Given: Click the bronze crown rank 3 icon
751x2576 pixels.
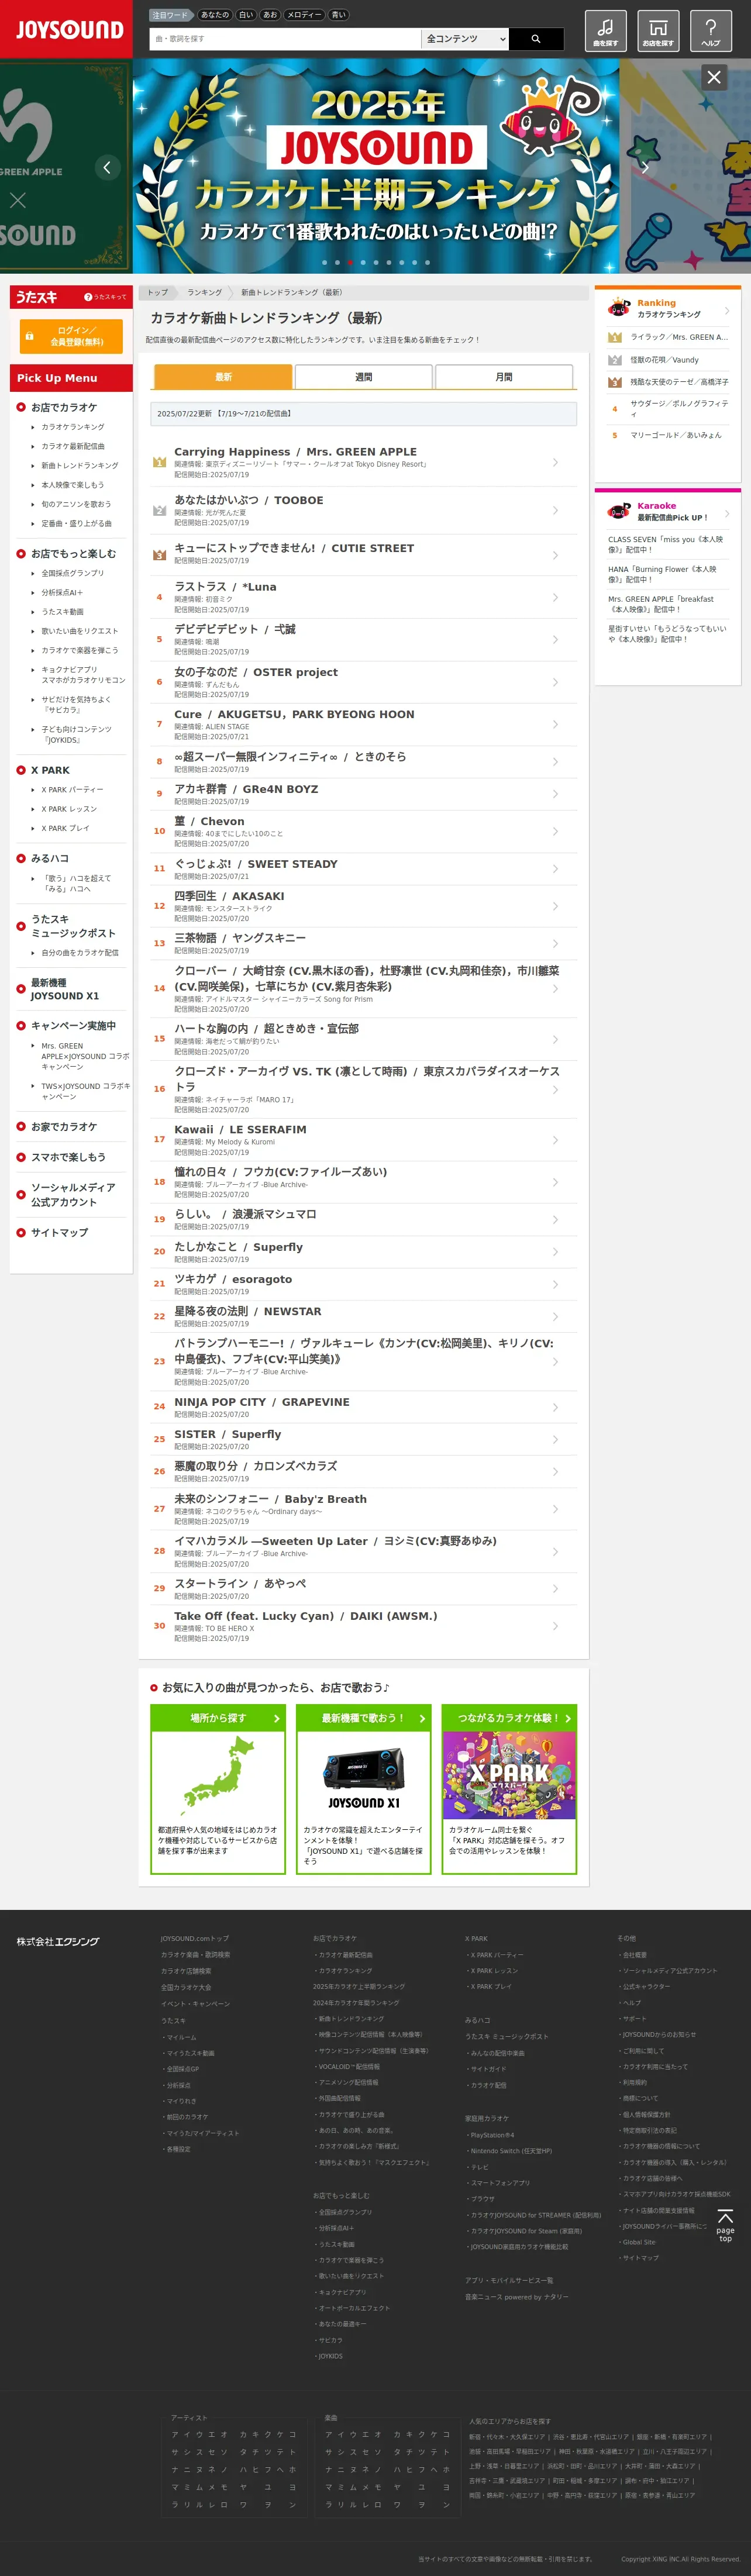Looking at the screenshot, I should (x=159, y=555).
